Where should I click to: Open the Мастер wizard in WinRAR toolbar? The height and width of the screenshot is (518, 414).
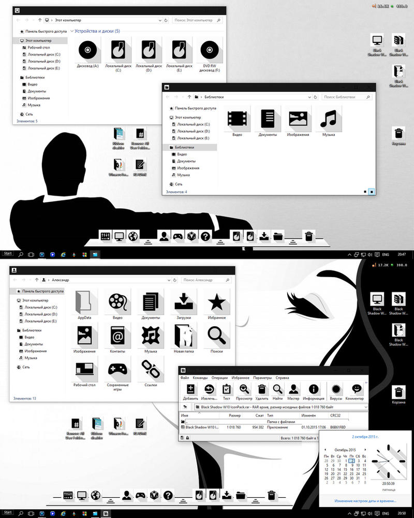coord(293,391)
